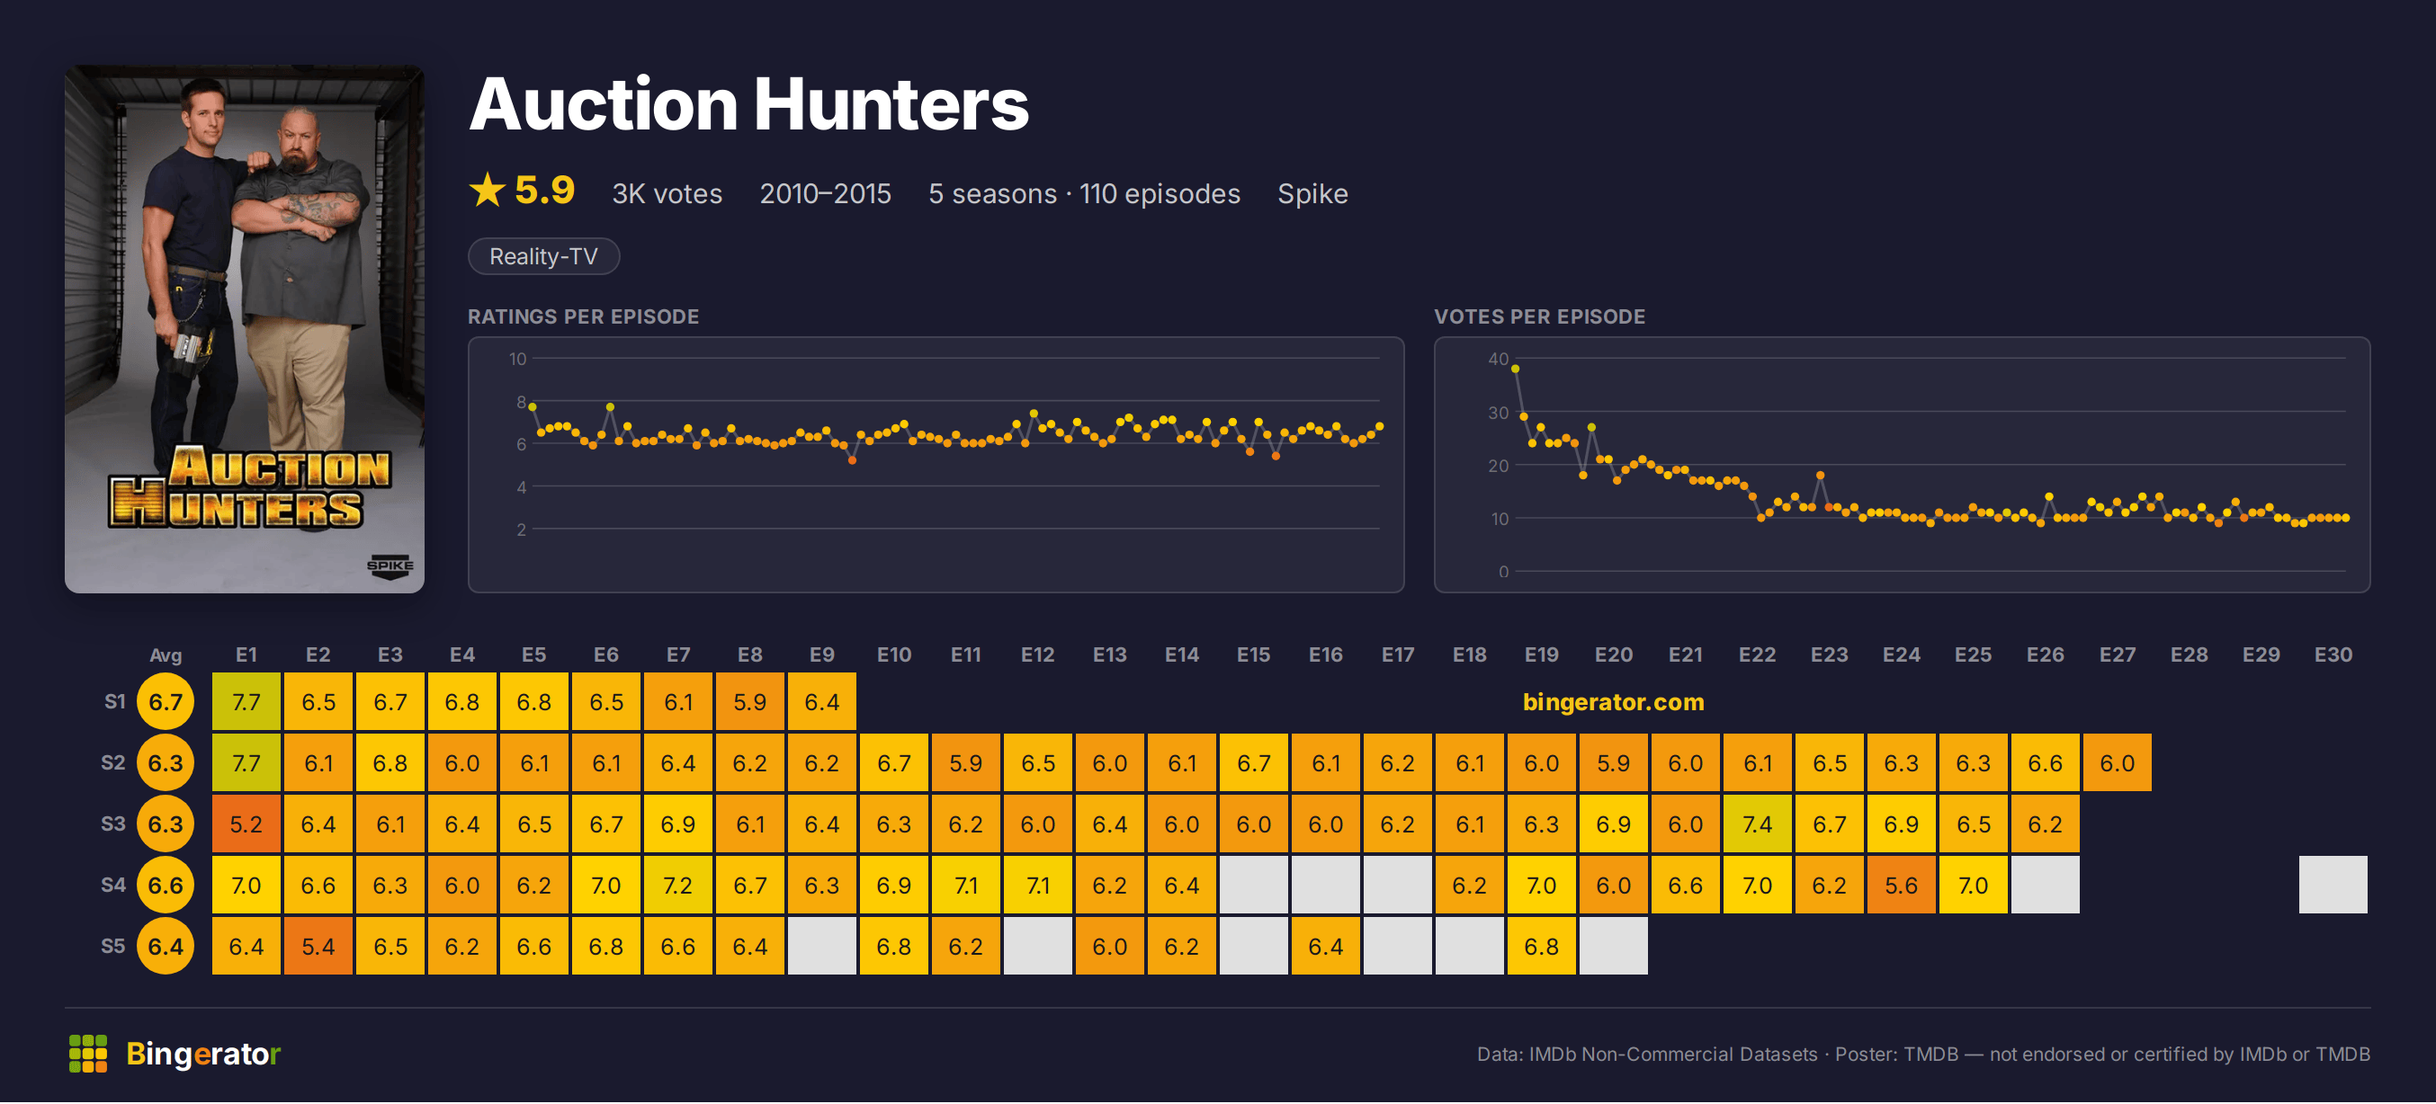Click the S2 row label
The height and width of the screenshot is (1104, 2436).
pos(113,762)
